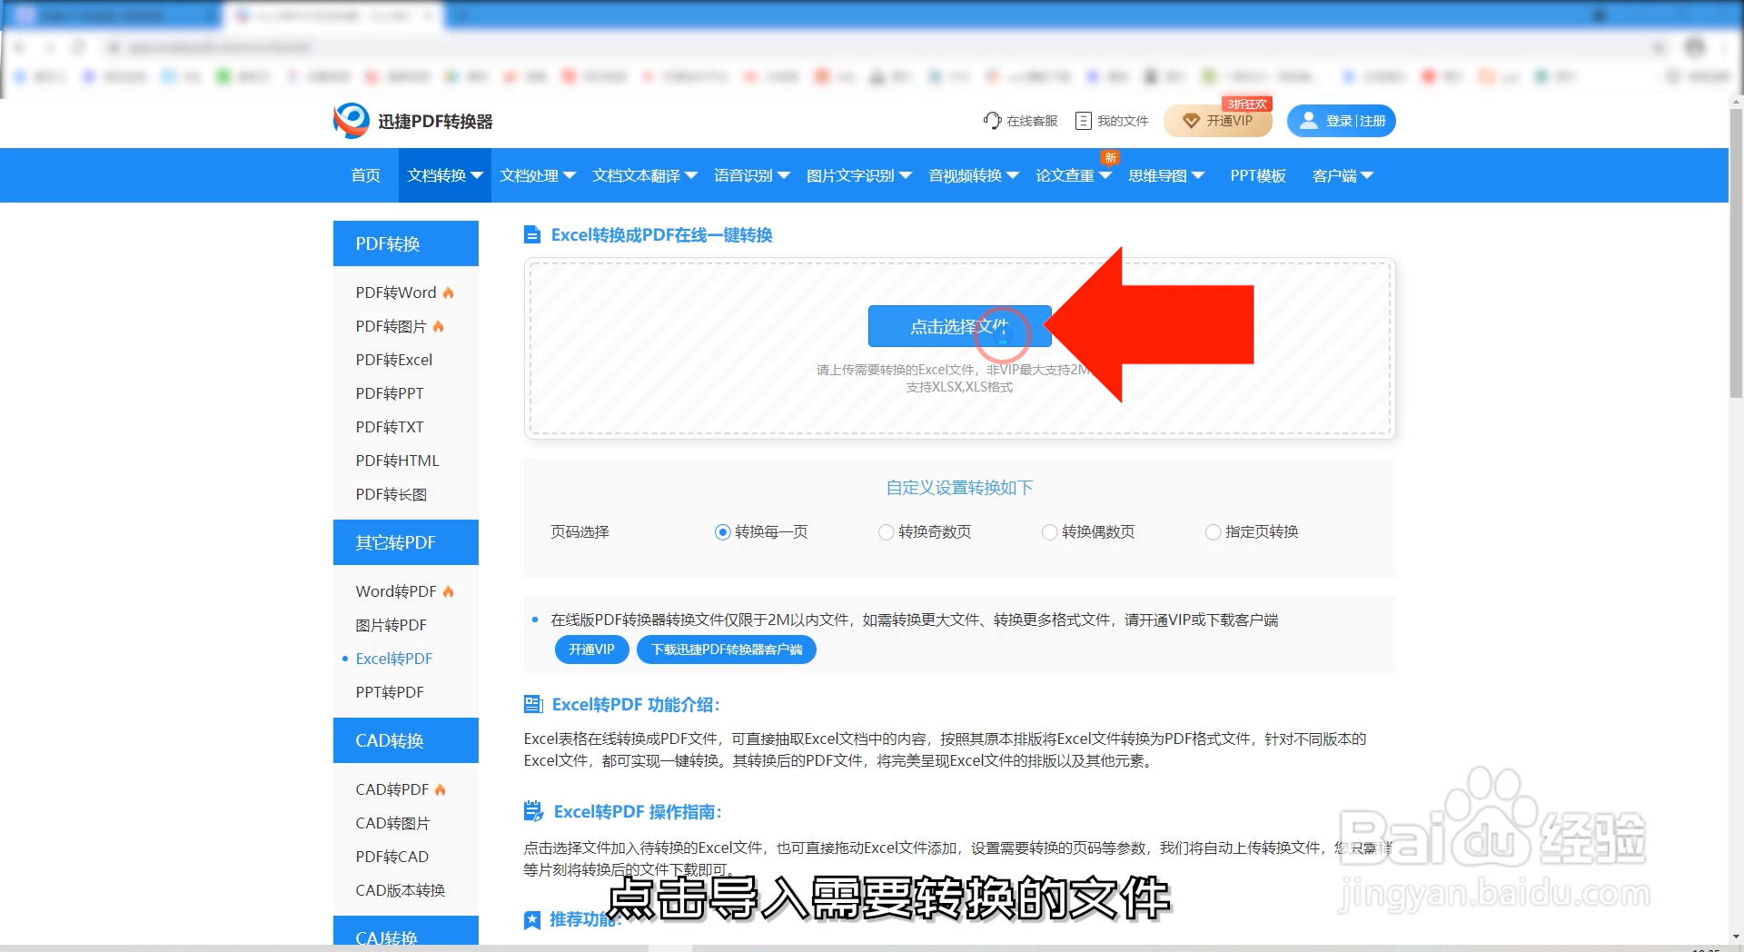Enable 指定页转换 page selection
The height and width of the screenshot is (952, 1744).
tap(1213, 532)
